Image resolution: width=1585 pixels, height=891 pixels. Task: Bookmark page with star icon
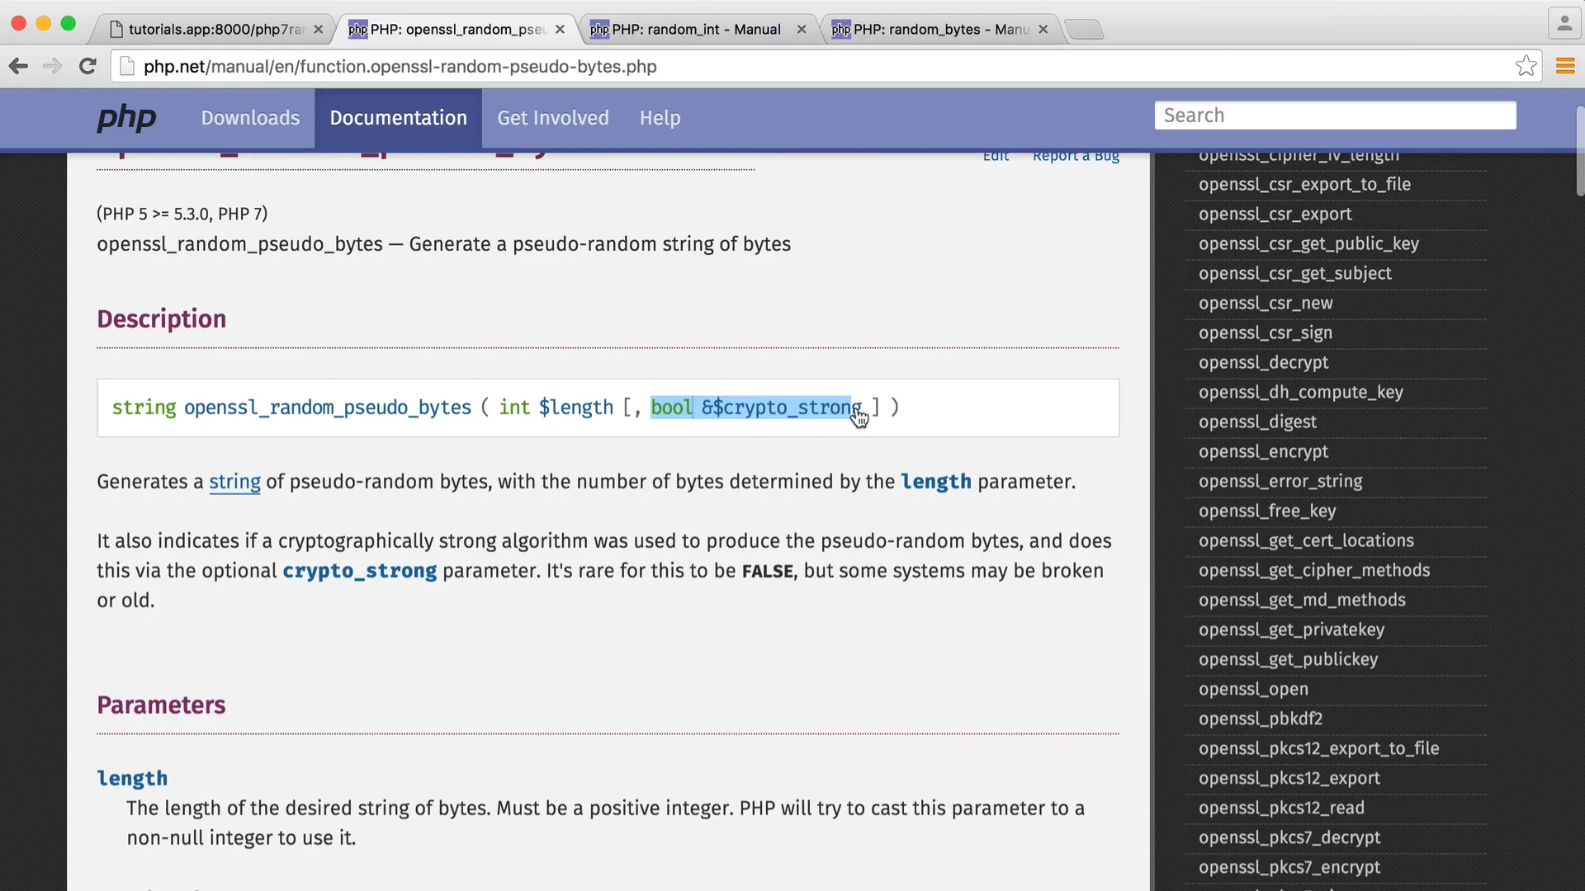(x=1526, y=66)
